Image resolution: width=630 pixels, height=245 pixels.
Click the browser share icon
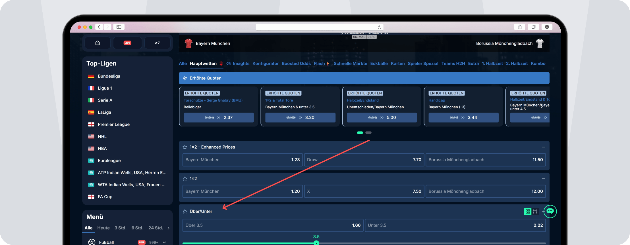[519, 27]
